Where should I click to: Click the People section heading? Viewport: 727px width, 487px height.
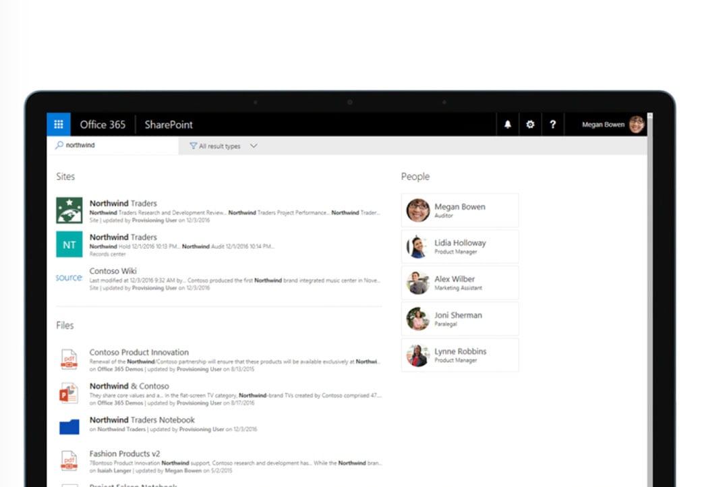(x=415, y=177)
